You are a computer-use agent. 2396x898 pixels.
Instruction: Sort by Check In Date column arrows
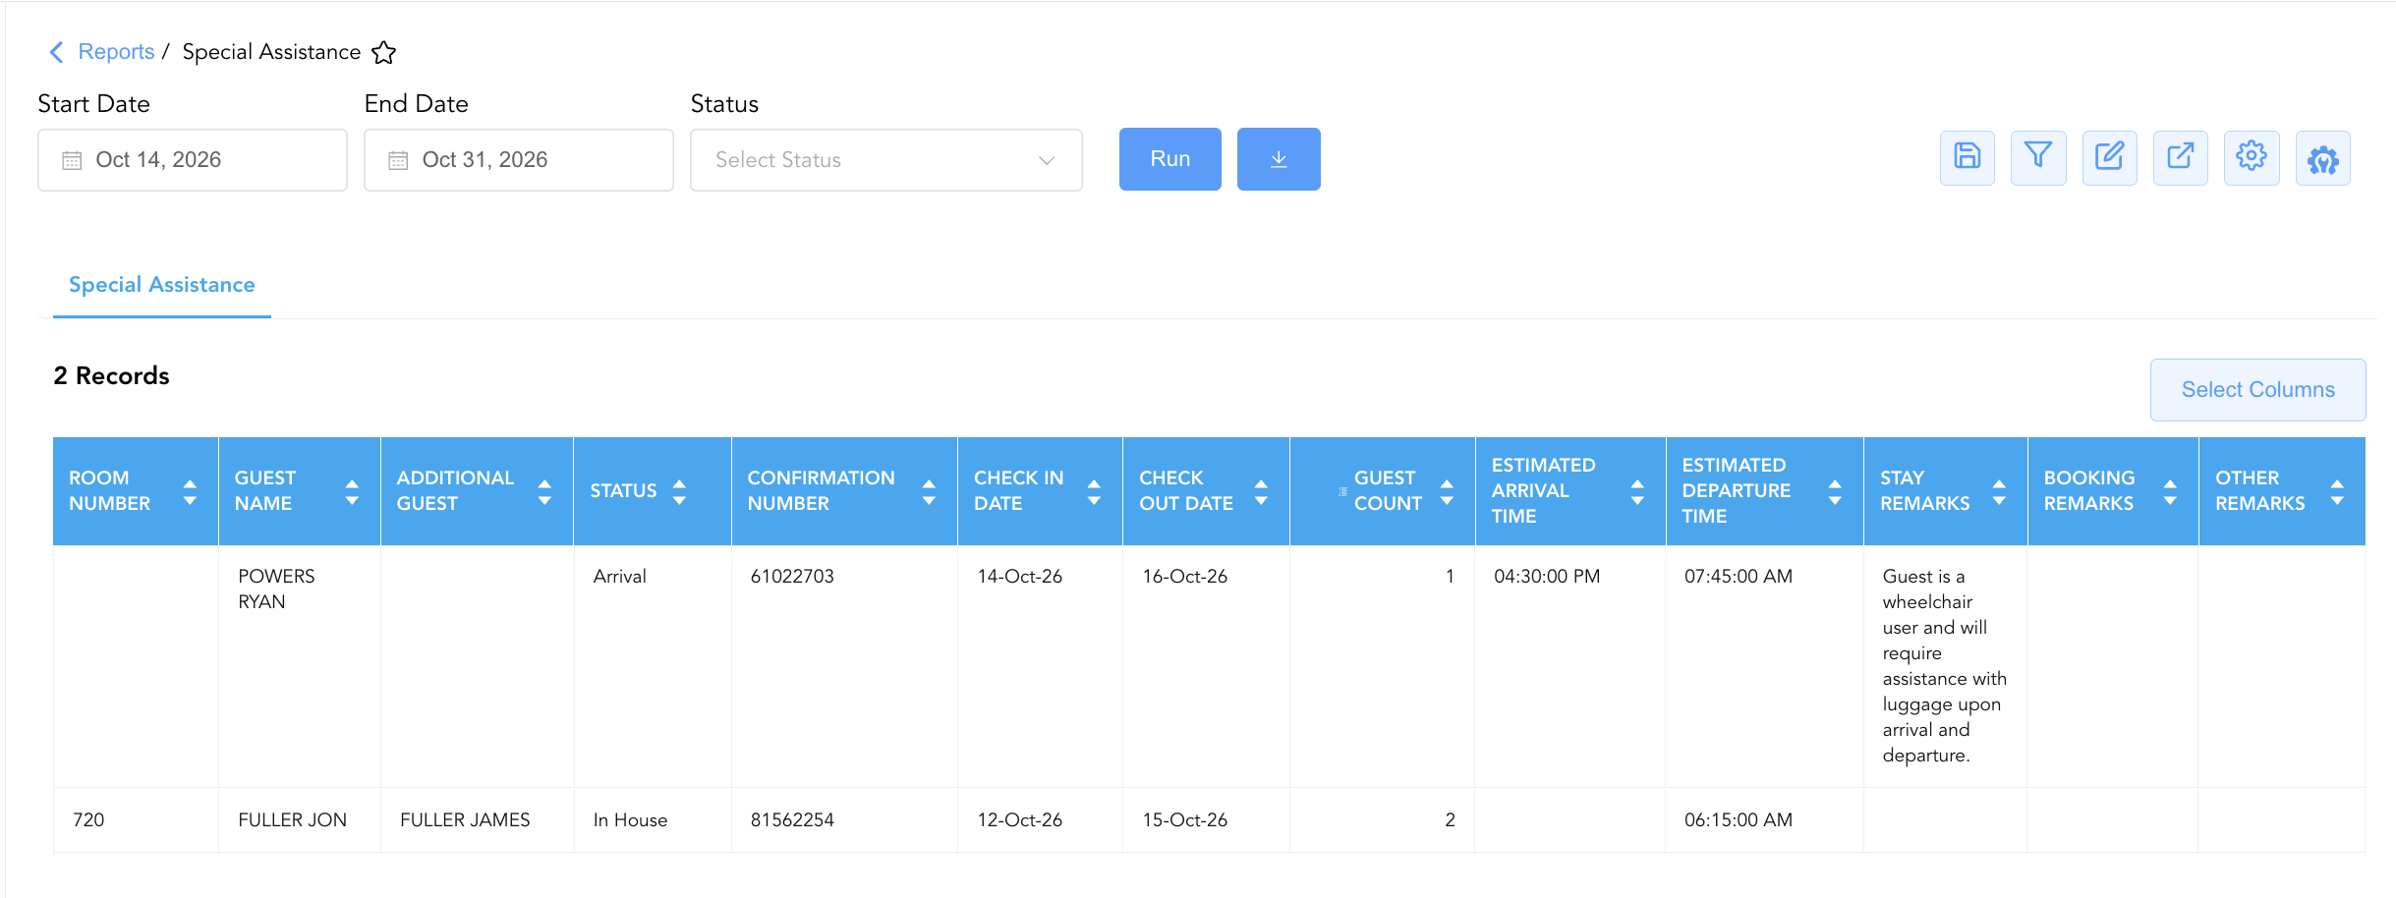tap(1094, 491)
